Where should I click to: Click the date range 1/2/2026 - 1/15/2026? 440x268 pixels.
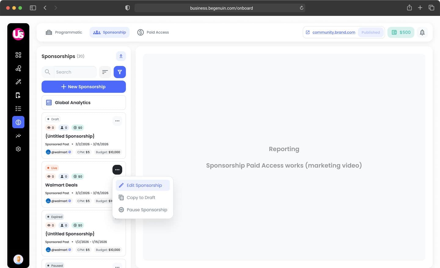point(91,242)
